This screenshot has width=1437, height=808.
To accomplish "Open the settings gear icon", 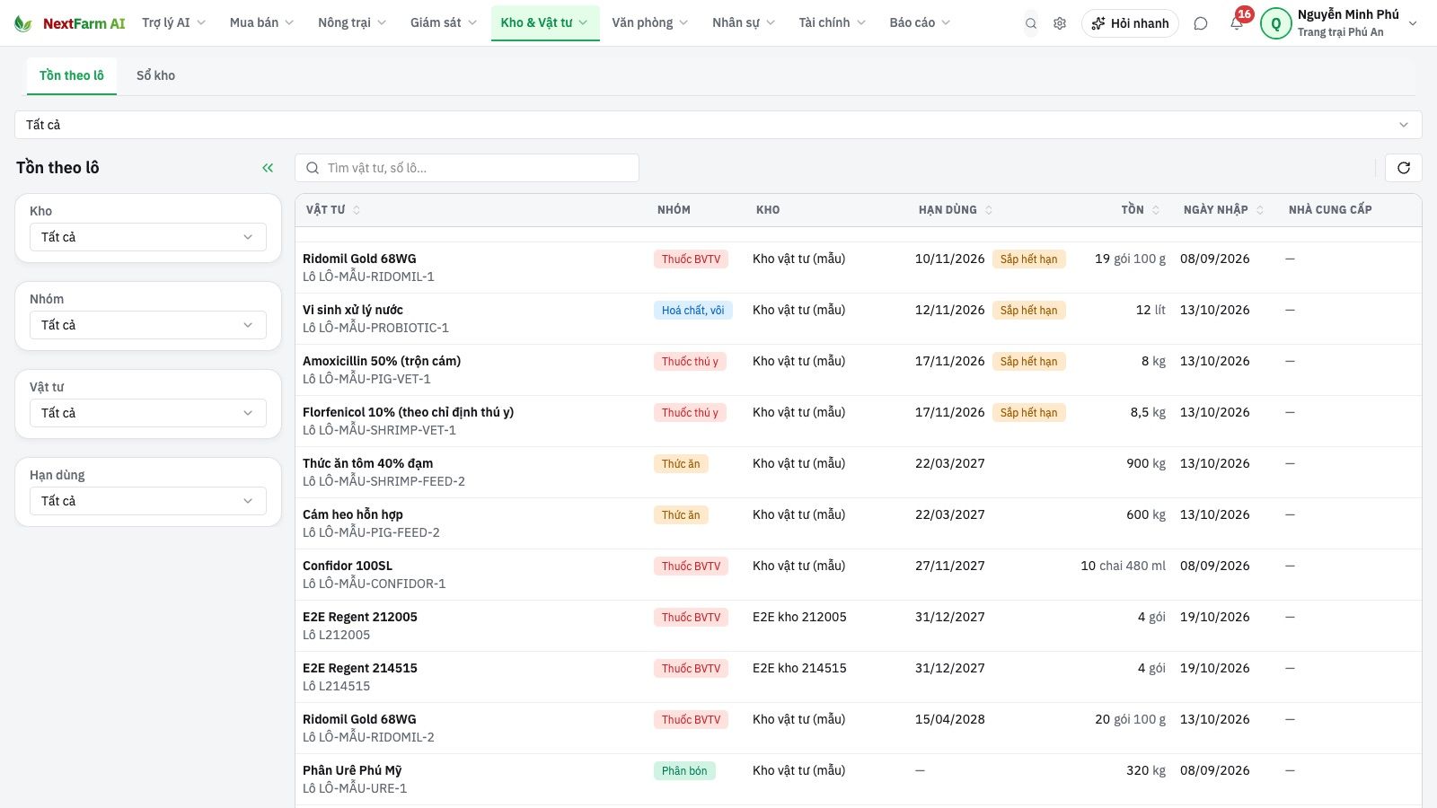I will coord(1060,23).
